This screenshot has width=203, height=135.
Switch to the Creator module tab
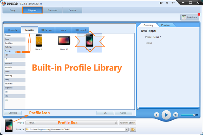pyautogui.click(x=72, y=10)
